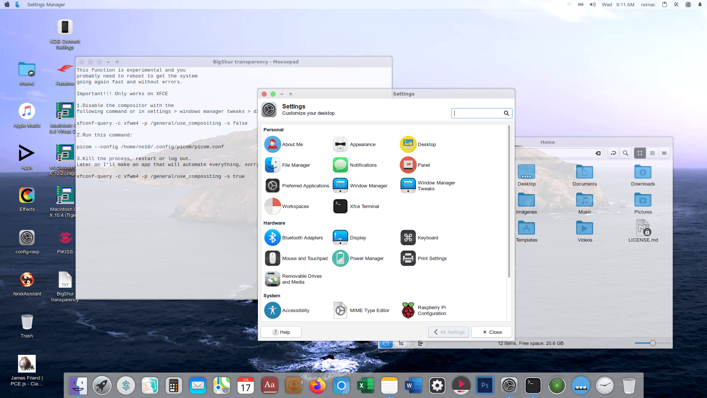Open Preferred Applications settings

297,186
